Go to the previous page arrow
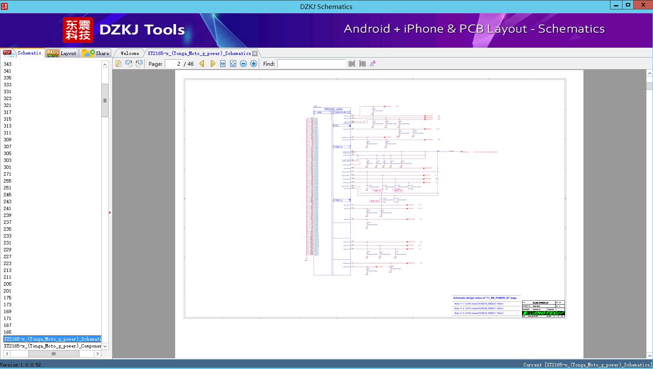 click(x=202, y=64)
